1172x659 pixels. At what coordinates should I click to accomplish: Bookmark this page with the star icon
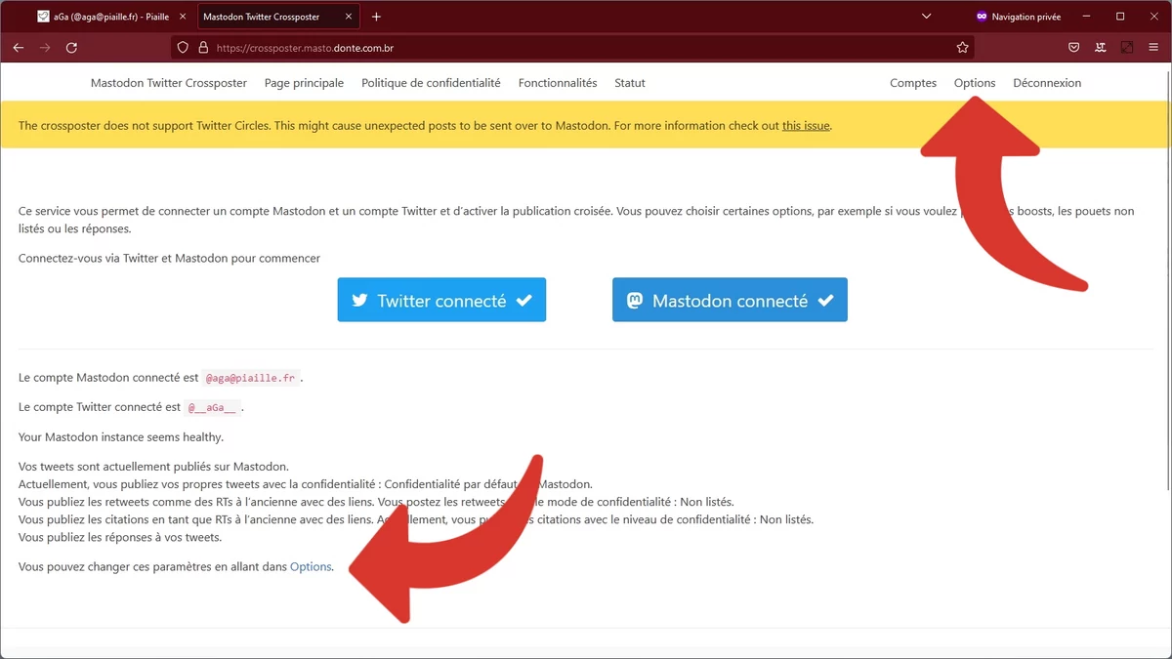pos(963,47)
